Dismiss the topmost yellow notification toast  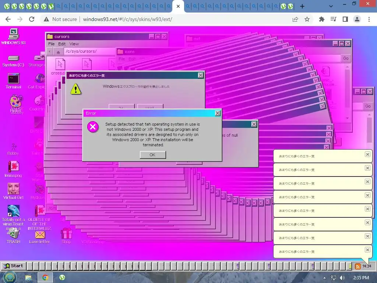[x=367, y=154]
